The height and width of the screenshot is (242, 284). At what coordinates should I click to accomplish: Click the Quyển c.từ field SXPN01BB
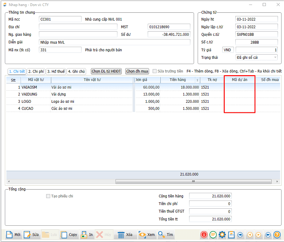click(256, 34)
